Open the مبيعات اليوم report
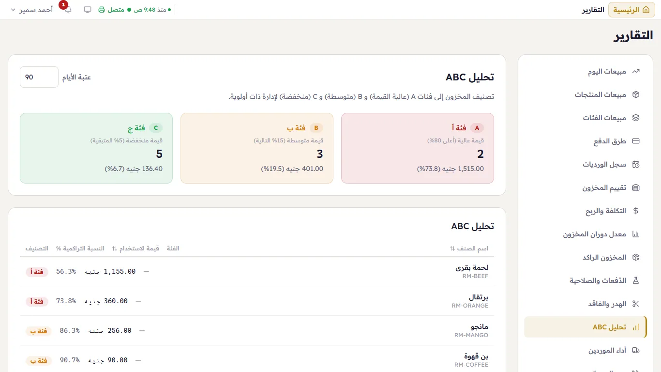 [x=586, y=71]
